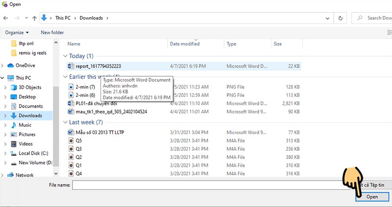
Task: Click the Open button
Action: click(372, 197)
